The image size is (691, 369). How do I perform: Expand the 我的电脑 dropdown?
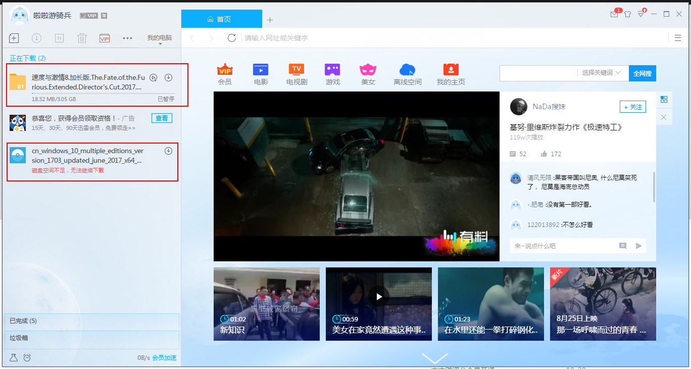160,39
